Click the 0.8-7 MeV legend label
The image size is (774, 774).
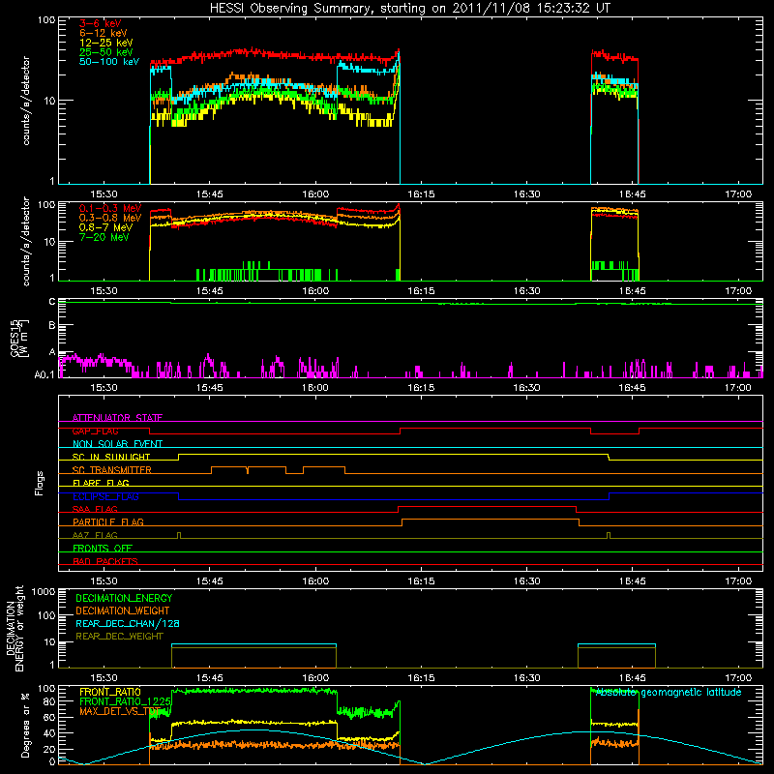105,228
